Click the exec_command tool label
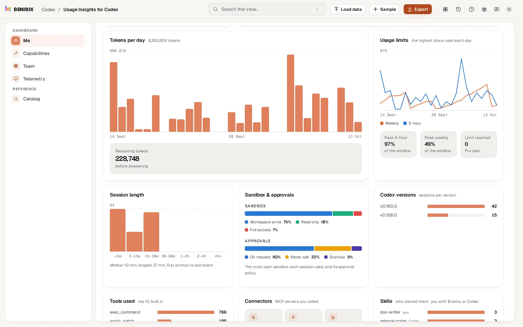The width and height of the screenshot is (523, 327). coord(125,312)
